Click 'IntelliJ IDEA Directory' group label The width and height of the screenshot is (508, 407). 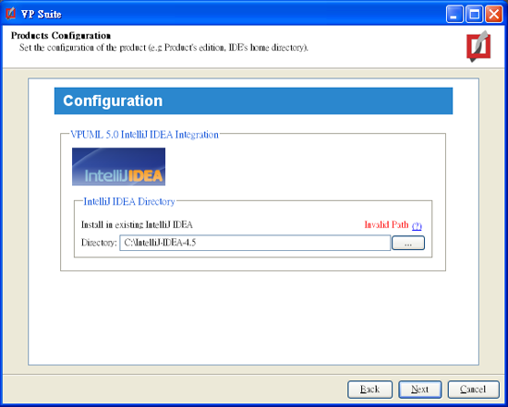coord(129,202)
